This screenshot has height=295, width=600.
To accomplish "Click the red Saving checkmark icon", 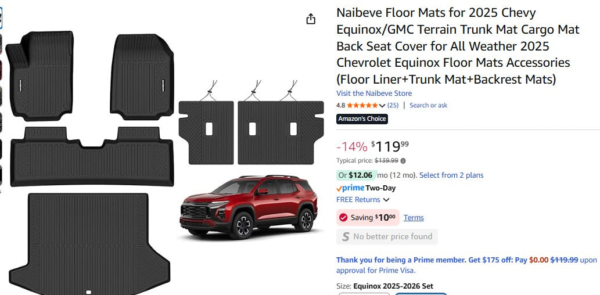I will pos(343,218).
